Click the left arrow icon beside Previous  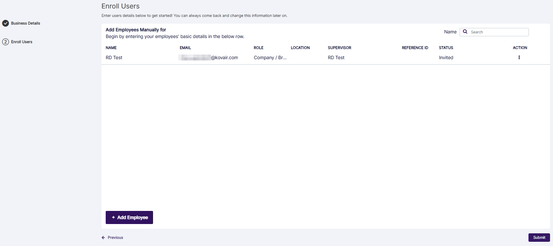(103, 238)
